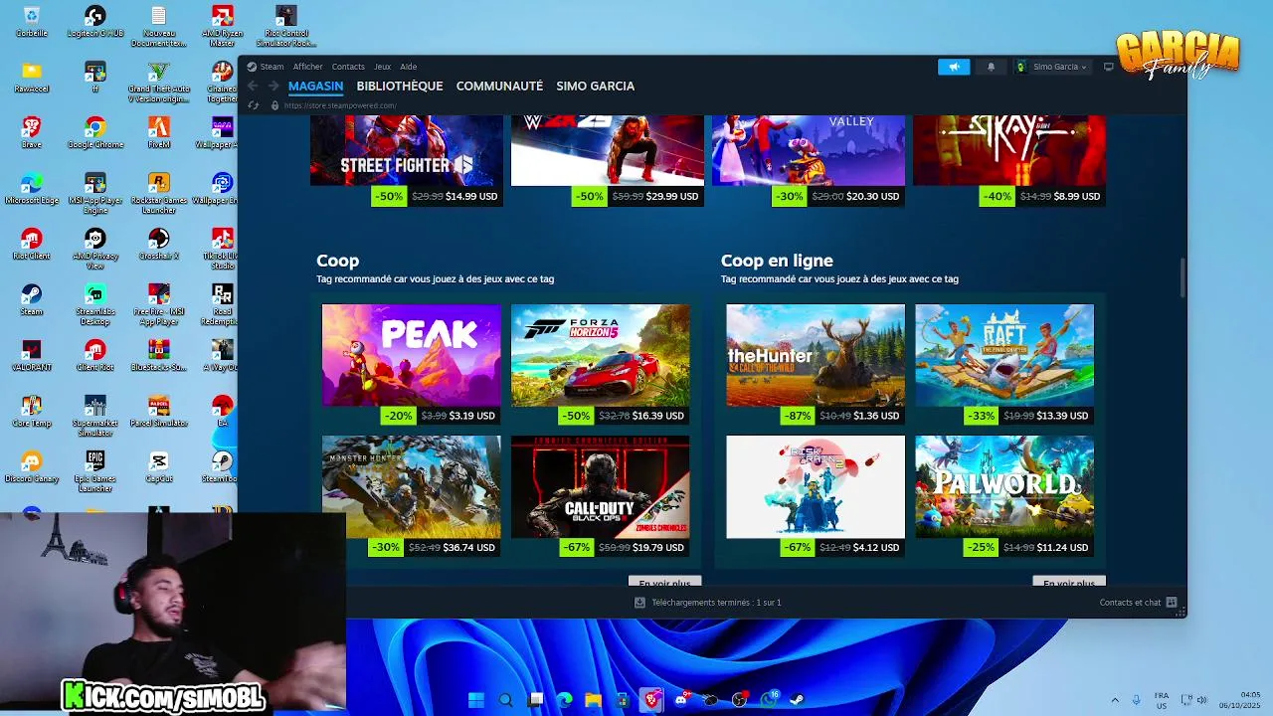Open the Jeux menu
Image resolution: width=1273 pixels, height=716 pixels.
[382, 67]
